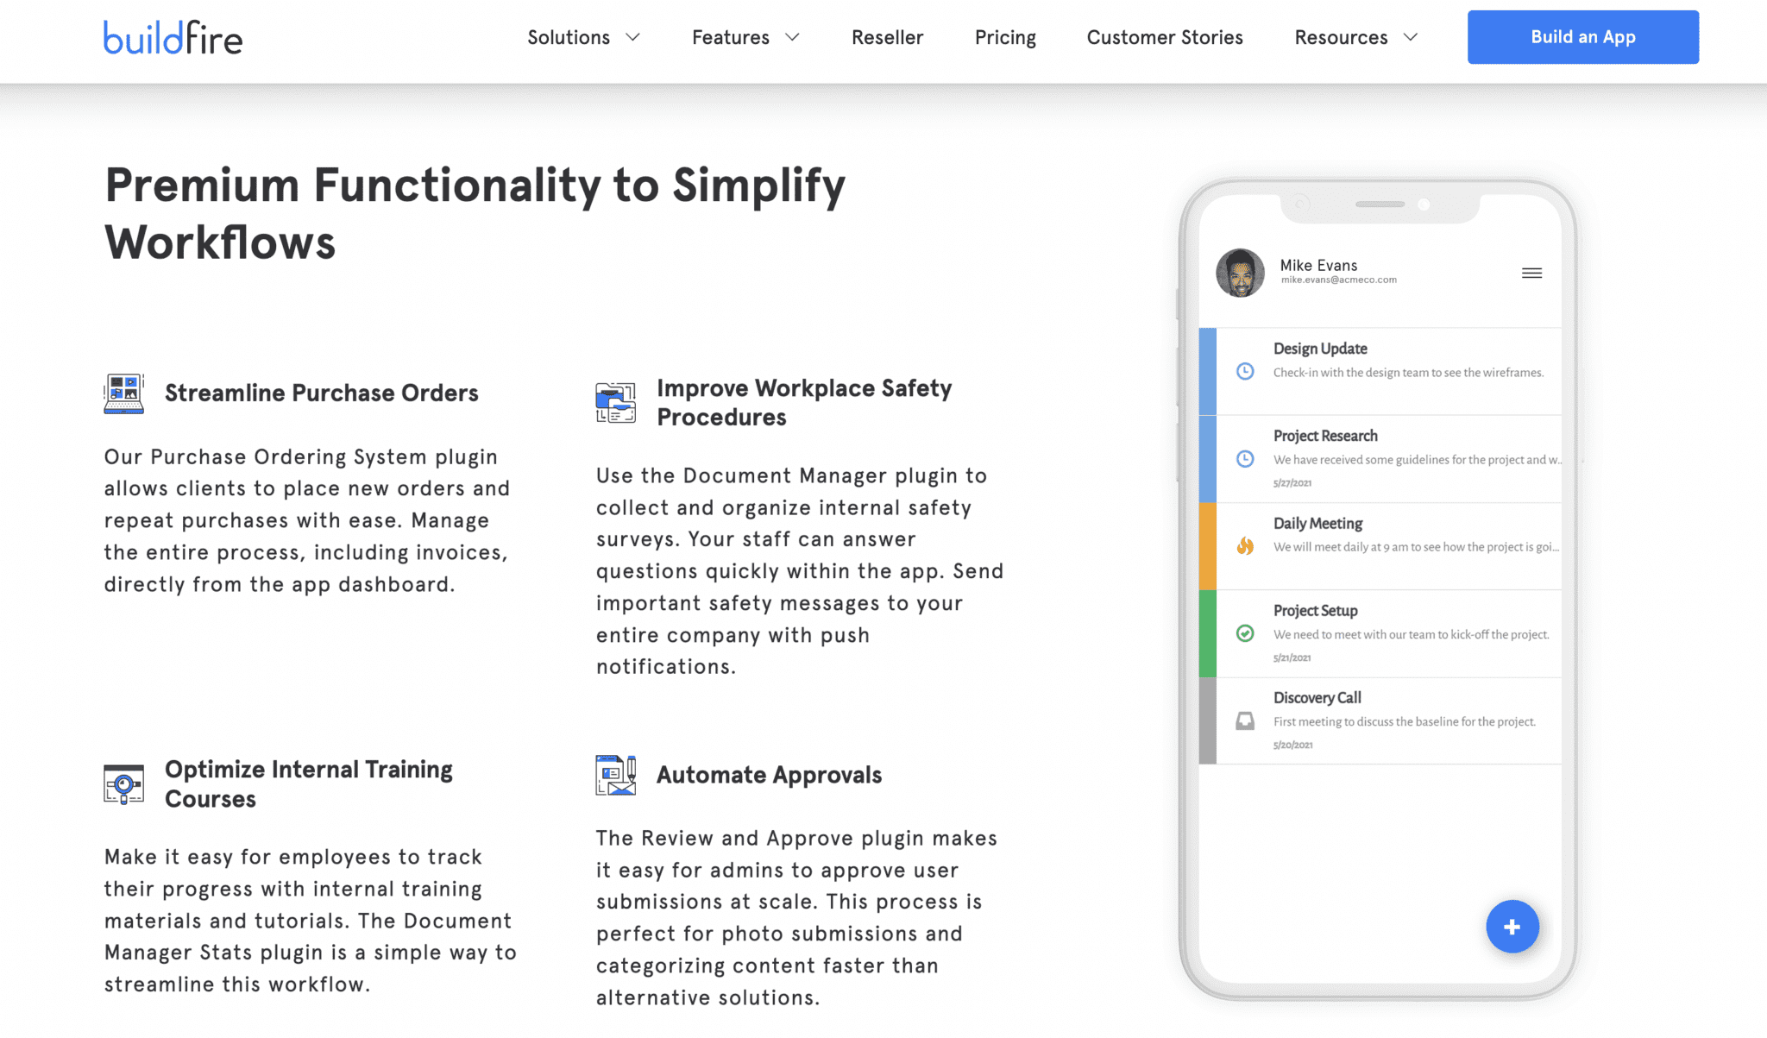Click Mike Evans profile avatar
This screenshot has height=1038, width=1767.
pyautogui.click(x=1240, y=273)
